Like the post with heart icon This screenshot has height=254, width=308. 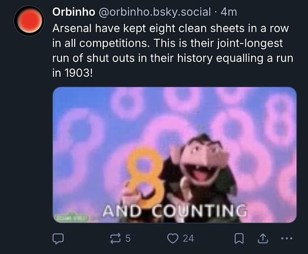tap(173, 238)
